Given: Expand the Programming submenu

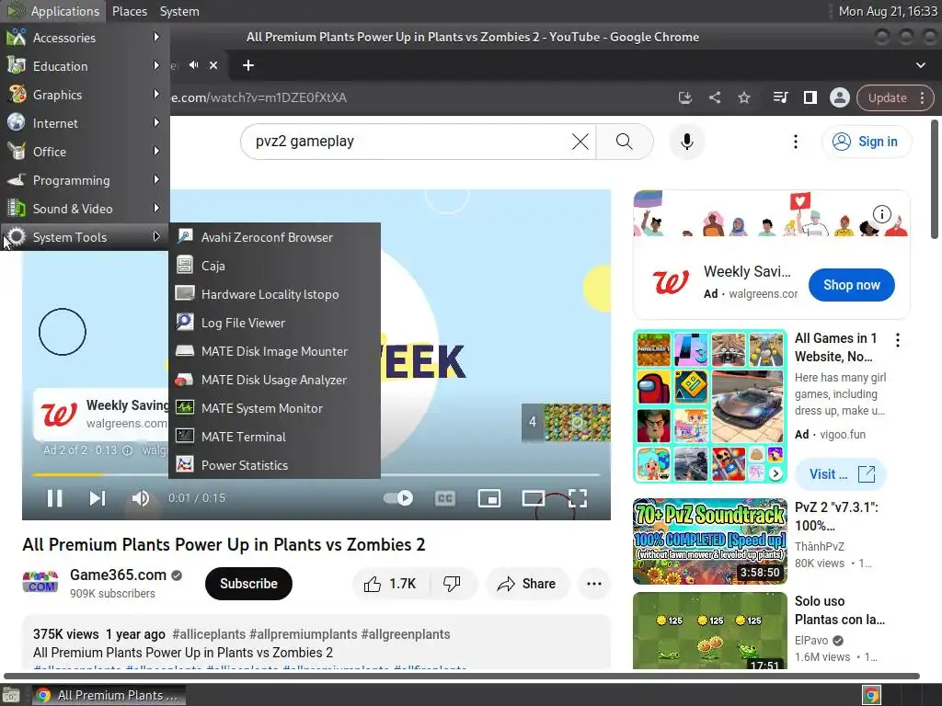Looking at the screenshot, I should click(85, 180).
